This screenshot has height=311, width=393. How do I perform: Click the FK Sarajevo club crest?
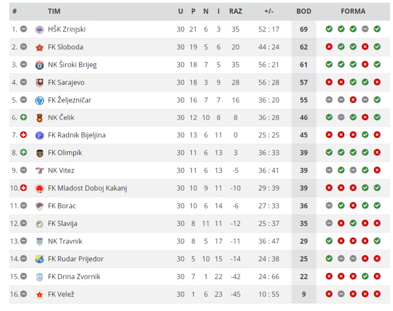(x=39, y=83)
